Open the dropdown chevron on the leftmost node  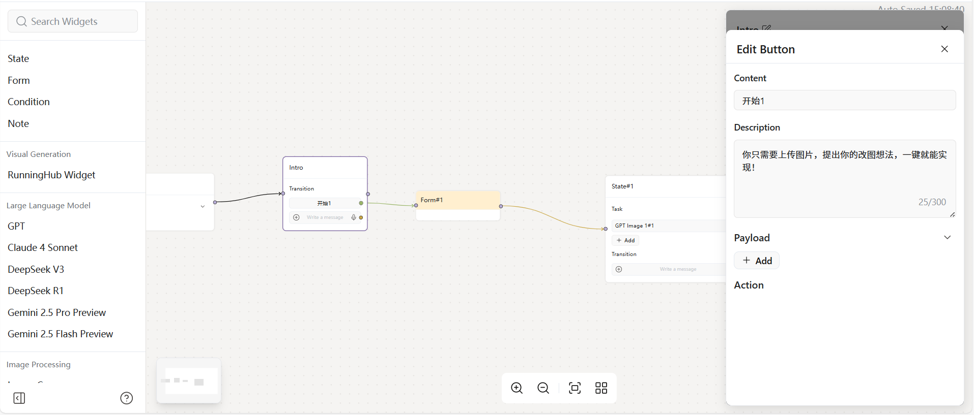[203, 207]
